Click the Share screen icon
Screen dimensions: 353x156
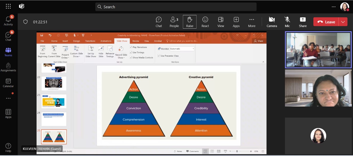(303, 22)
